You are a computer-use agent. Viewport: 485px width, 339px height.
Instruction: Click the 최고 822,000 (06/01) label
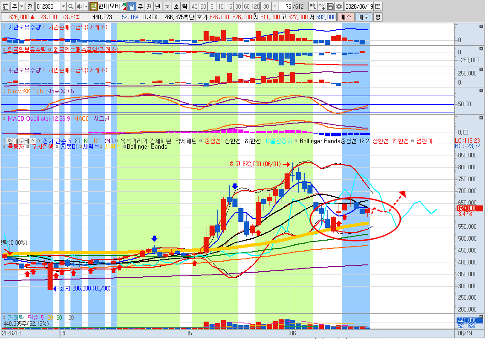[255, 164]
